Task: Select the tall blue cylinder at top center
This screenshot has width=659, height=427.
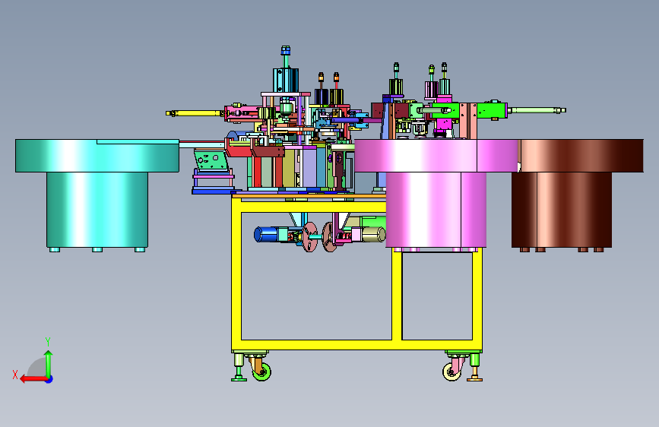Action: click(286, 80)
